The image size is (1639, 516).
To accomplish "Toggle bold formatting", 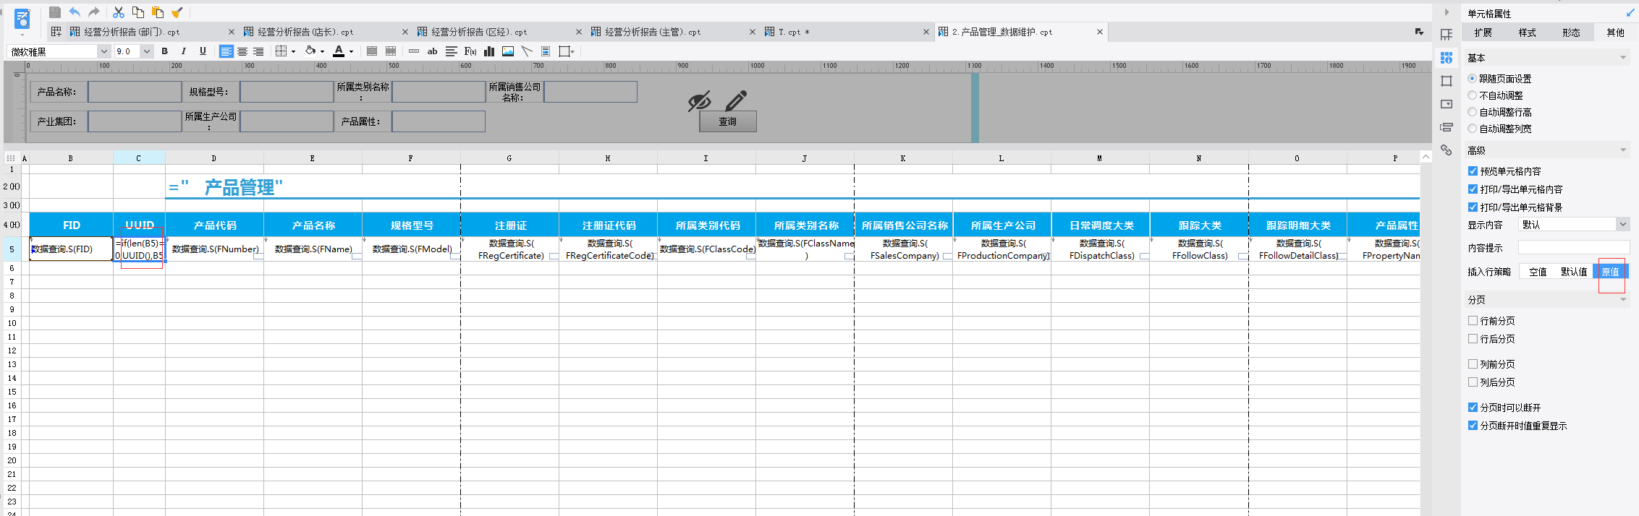I will 165,51.
